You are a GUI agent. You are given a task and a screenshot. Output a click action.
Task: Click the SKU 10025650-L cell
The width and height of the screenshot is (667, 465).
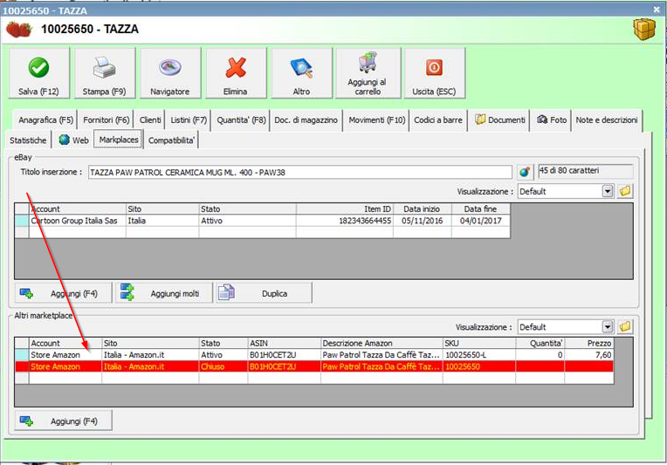point(479,355)
